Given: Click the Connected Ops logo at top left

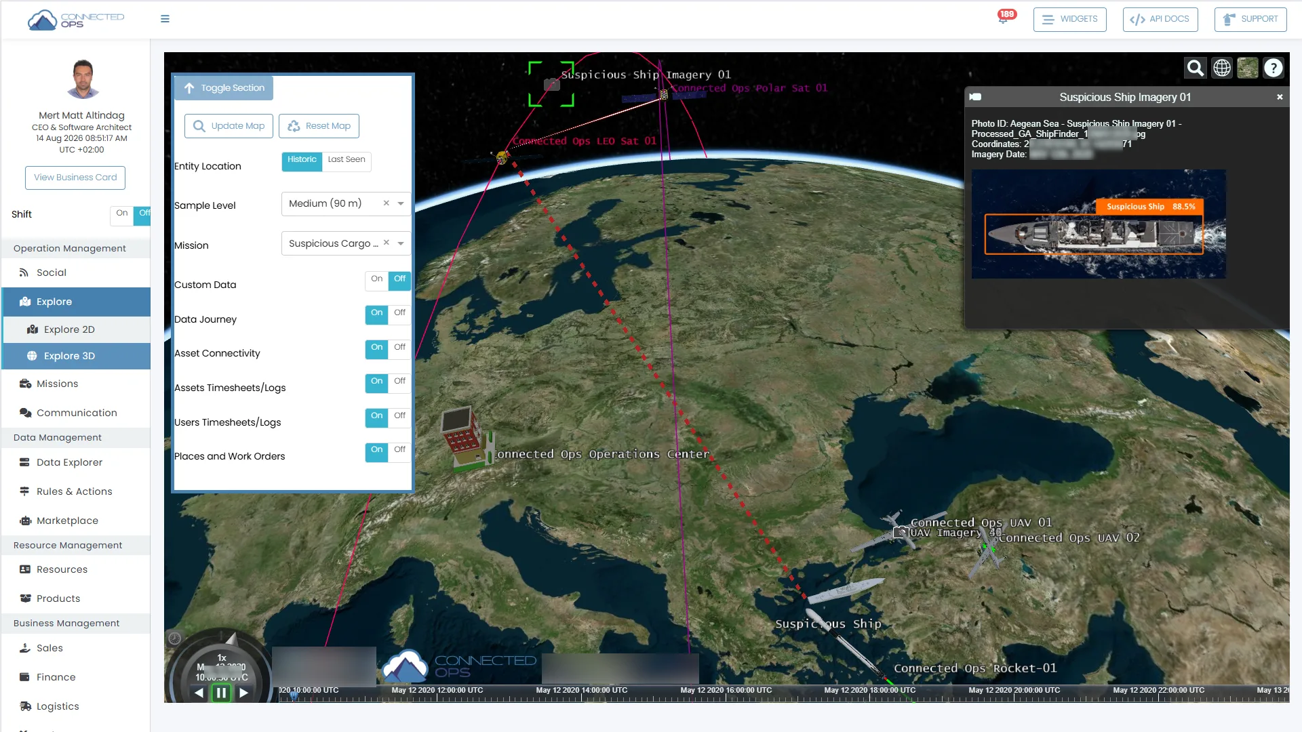Looking at the screenshot, I should 75,20.
